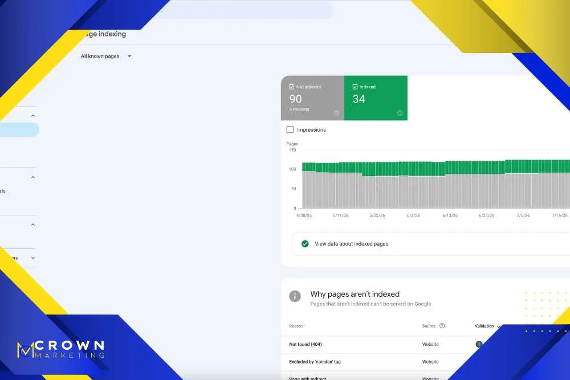
Task: Click help icon in Not indexed card
Action: coord(337,113)
